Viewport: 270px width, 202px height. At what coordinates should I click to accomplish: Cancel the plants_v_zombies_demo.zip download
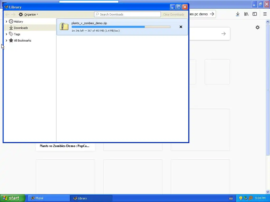click(181, 27)
